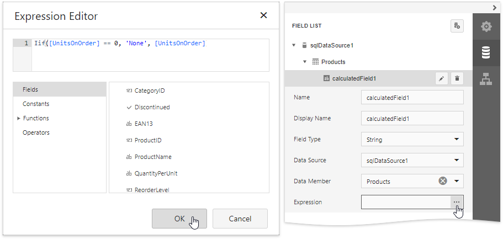Clear the Data Member value with X icon
This screenshot has height=239, width=503.
443,181
